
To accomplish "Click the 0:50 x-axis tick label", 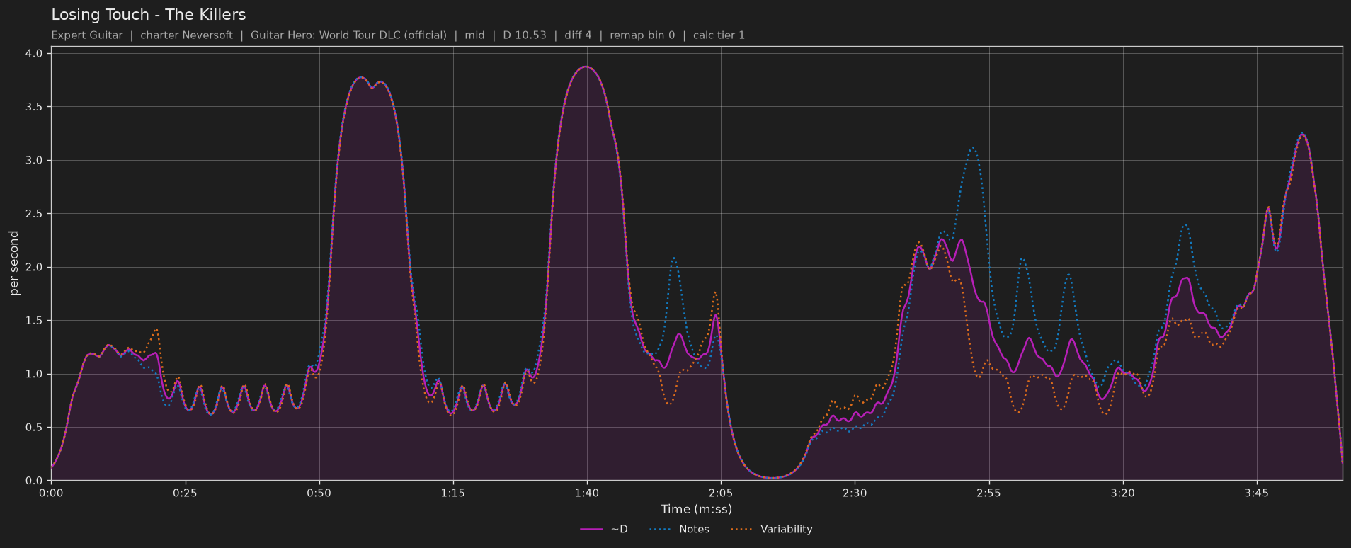I will point(319,493).
